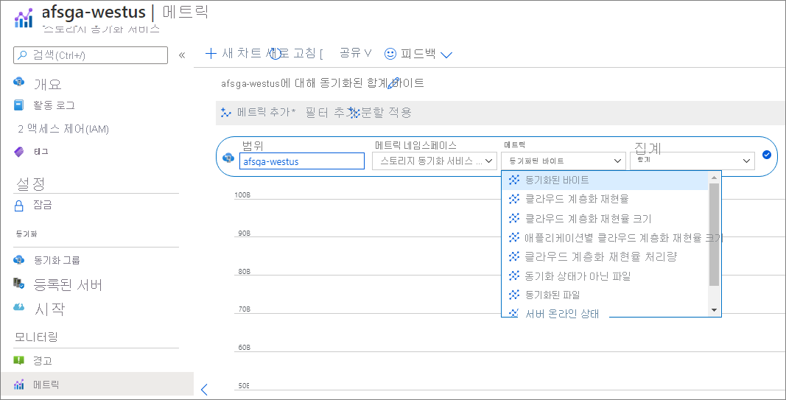Select 동기화된 파일 option
This screenshot has width=786, height=400.
coord(605,295)
